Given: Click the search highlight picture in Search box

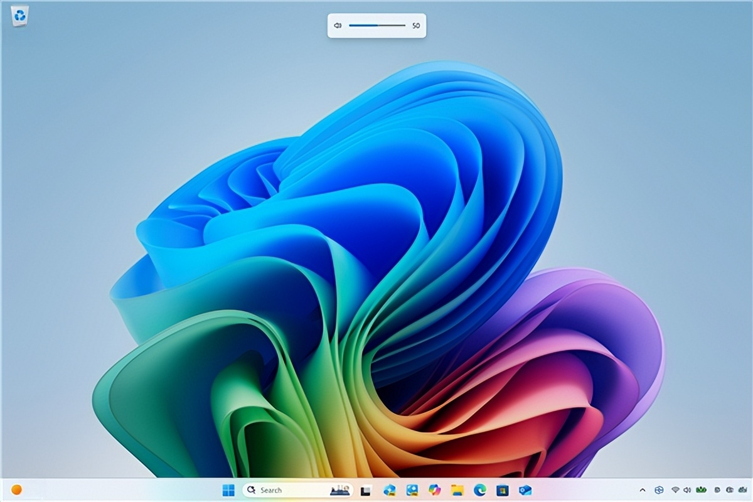Looking at the screenshot, I should (x=339, y=490).
